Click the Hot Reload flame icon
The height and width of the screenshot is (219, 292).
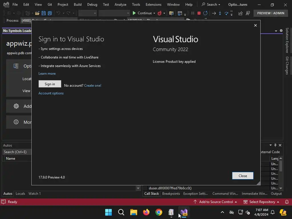point(160,13)
